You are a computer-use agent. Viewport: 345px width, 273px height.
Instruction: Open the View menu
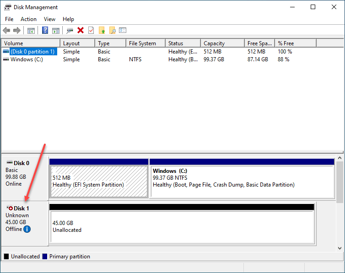(49, 19)
